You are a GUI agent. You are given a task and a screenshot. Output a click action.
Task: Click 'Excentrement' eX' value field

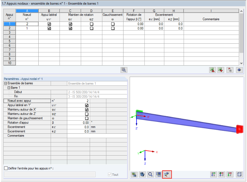pyautogui.click(x=78, y=127)
